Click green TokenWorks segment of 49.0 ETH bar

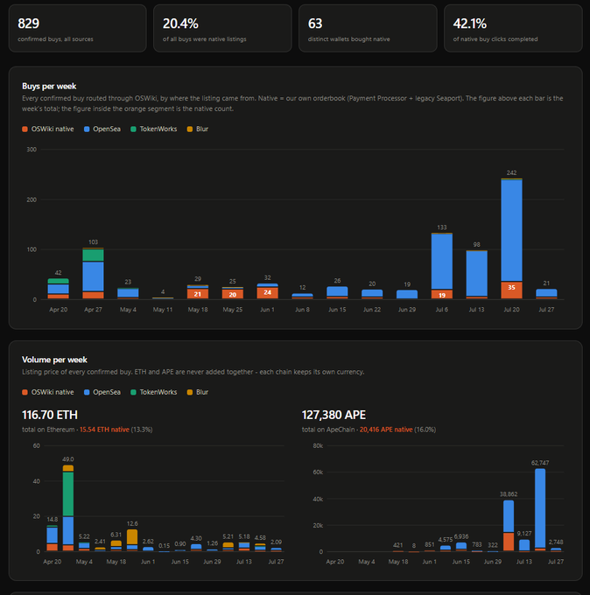coord(68,494)
